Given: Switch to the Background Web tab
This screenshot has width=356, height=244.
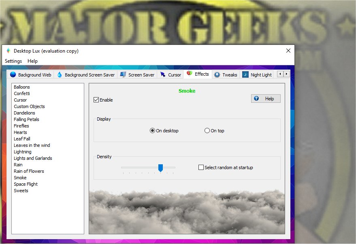Looking at the screenshot, I should coord(31,74).
